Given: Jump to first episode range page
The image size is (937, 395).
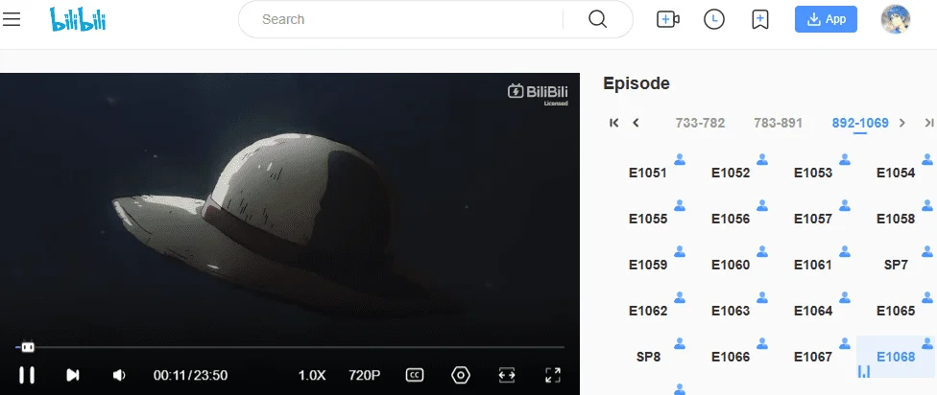Looking at the screenshot, I should (613, 123).
